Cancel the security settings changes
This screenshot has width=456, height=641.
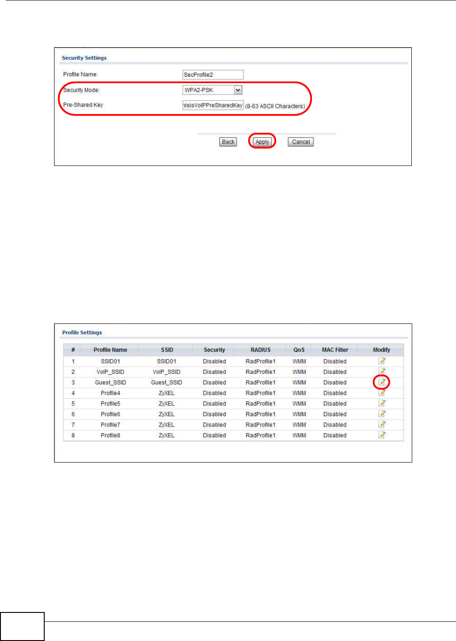[301, 142]
